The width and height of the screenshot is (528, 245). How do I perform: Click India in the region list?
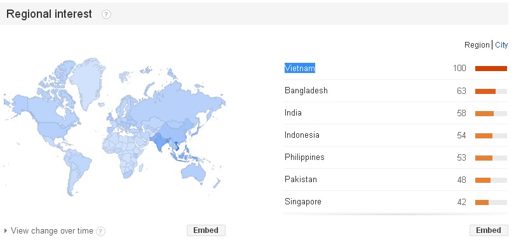[293, 113]
